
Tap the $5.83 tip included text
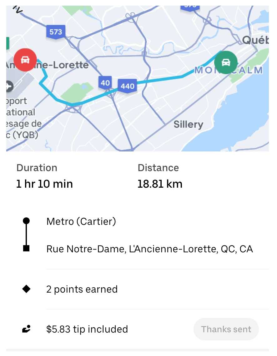click(x=87, y=329)
